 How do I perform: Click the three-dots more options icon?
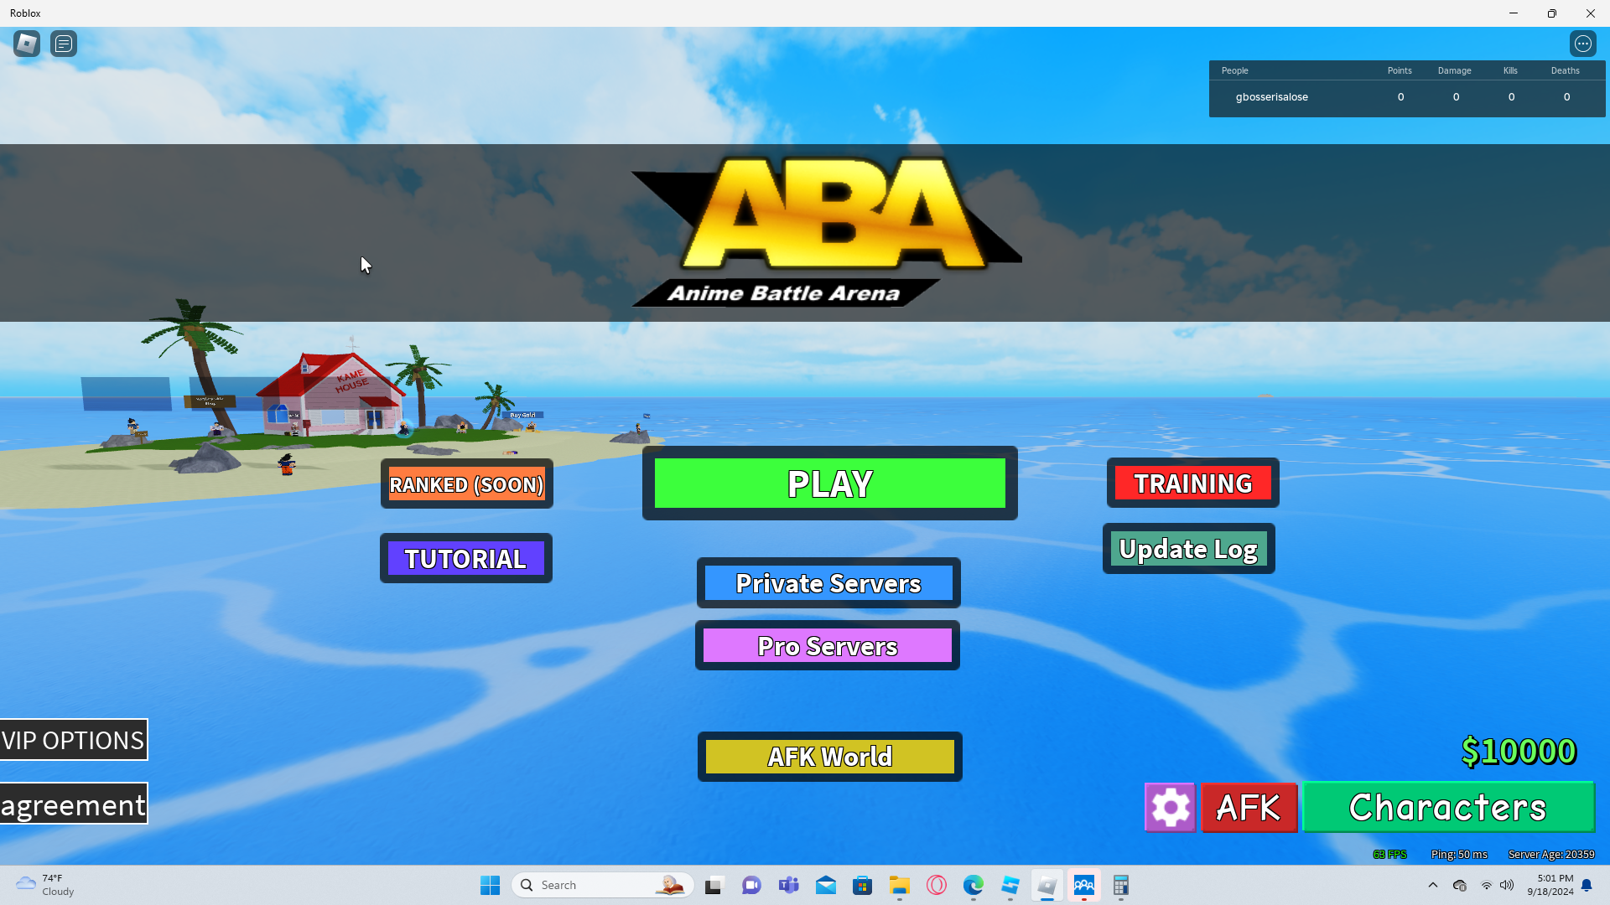(x=1582, y=44)
